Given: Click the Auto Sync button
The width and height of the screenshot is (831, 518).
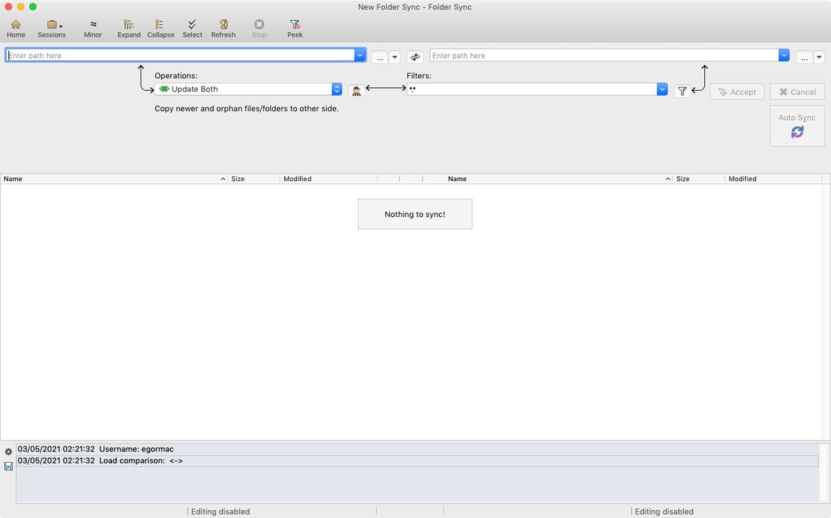Looking at the screenshot, I should [797, 126].
